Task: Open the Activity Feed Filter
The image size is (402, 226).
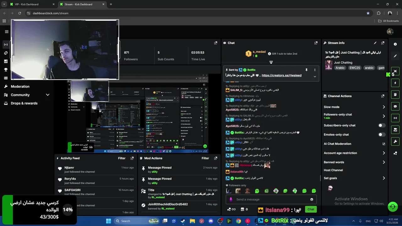Action: [122, 158]
